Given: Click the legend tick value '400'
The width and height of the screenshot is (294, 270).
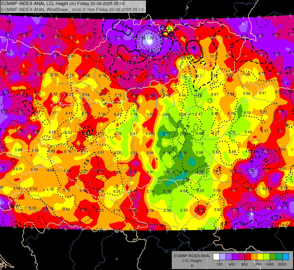Looking at the screenshot, I should [x=232, y=264].
